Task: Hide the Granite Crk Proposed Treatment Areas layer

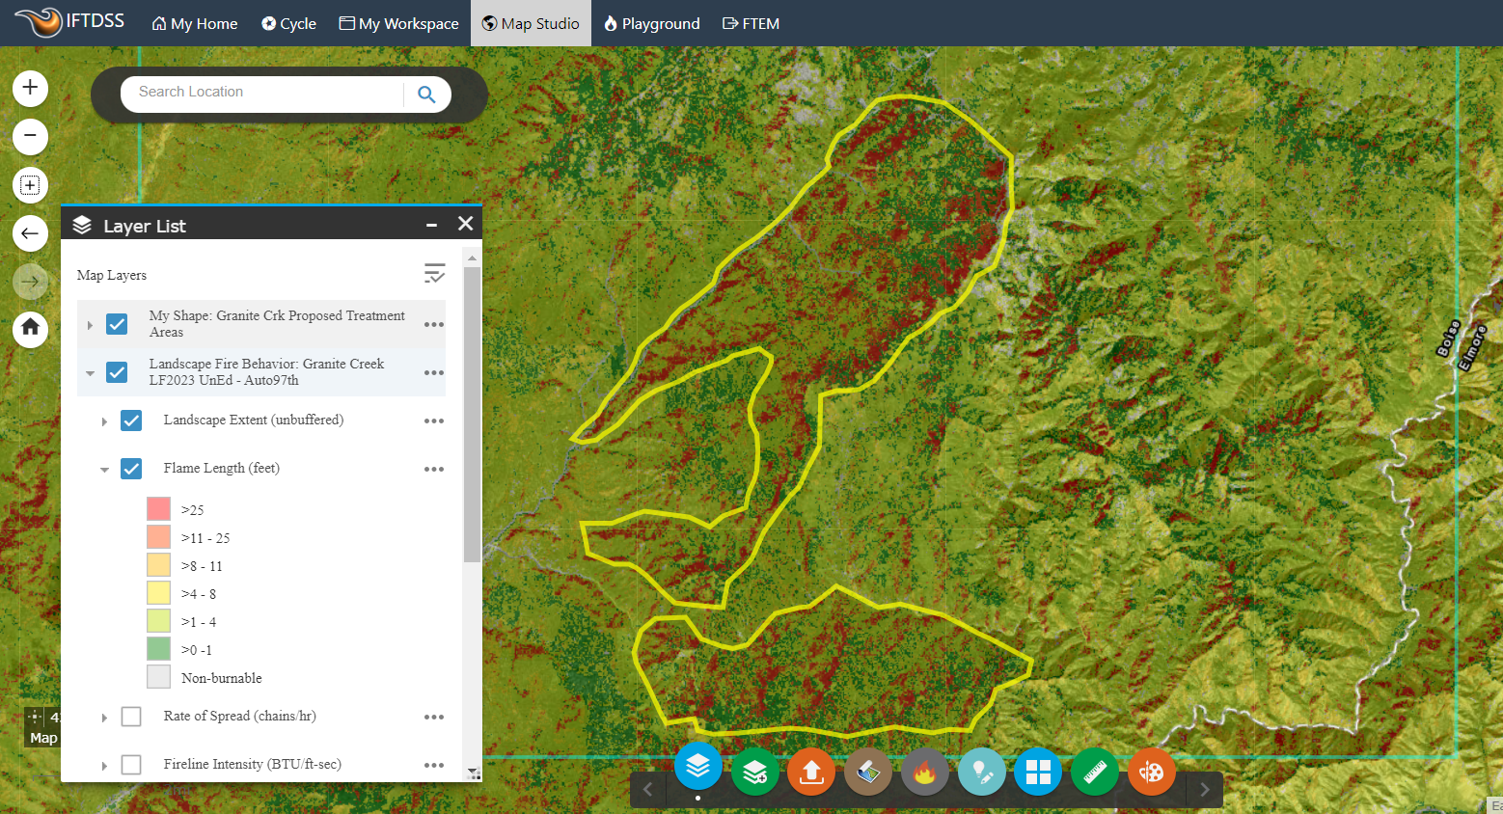Action: point(117,324)
